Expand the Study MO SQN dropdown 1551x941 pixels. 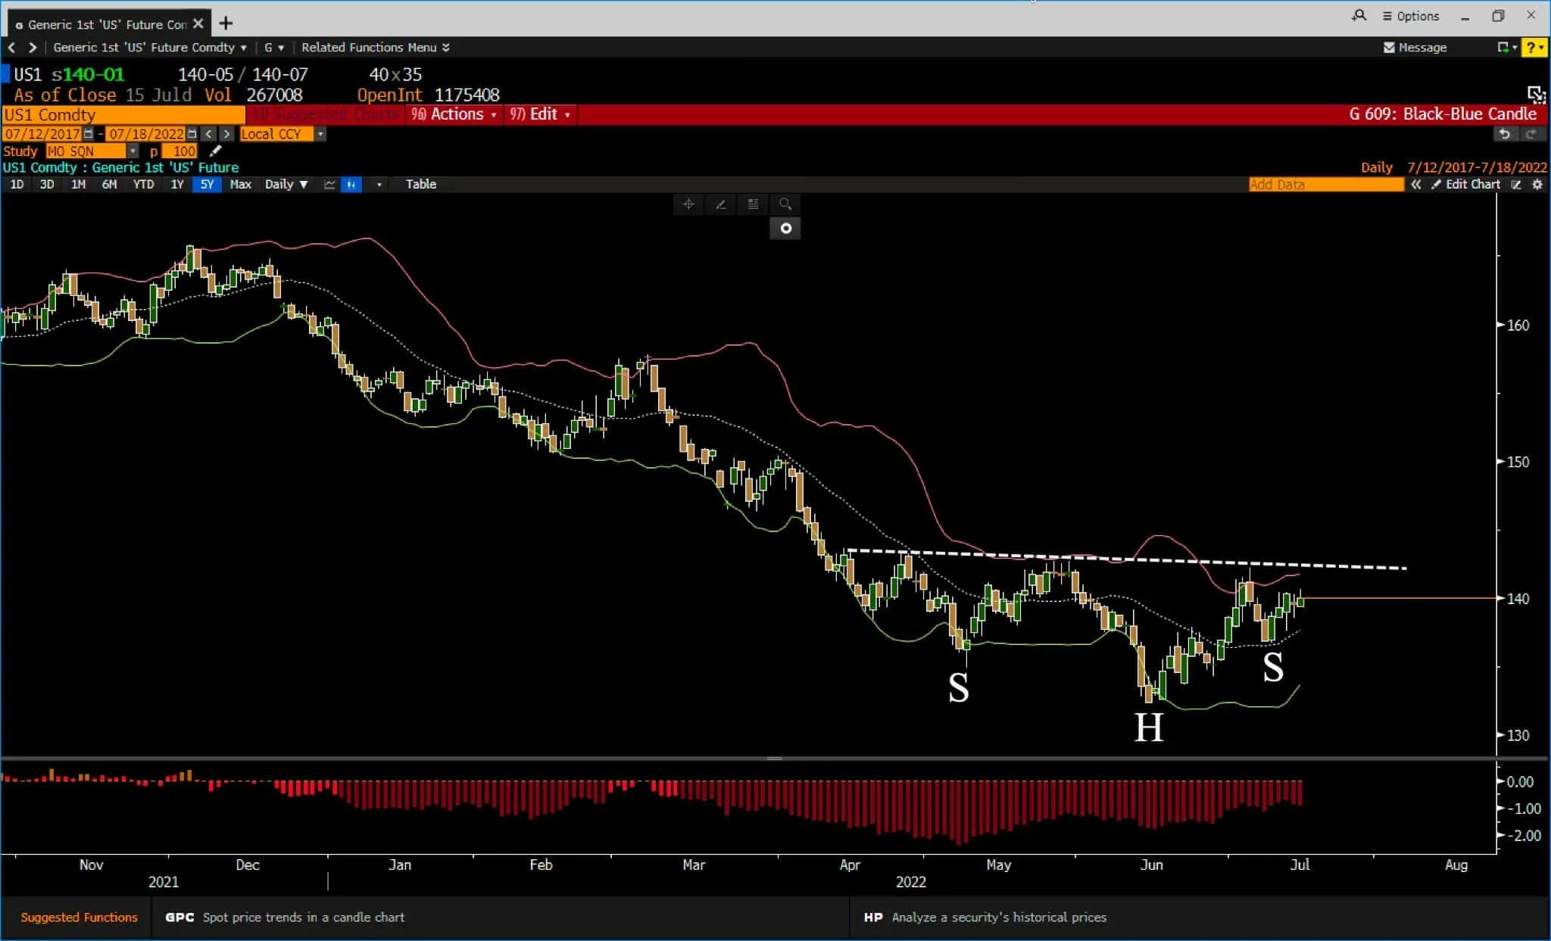[133, 151]
